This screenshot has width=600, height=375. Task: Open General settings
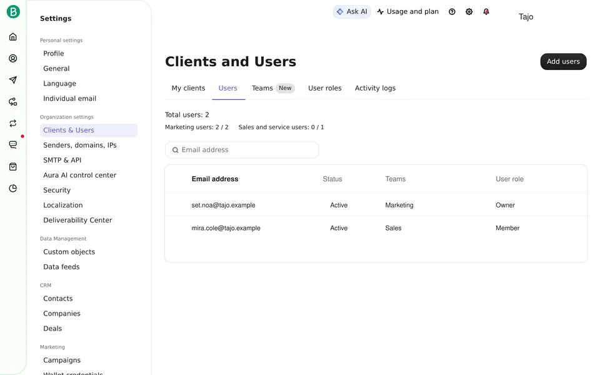pyautogui.click(x=56, y=69)
